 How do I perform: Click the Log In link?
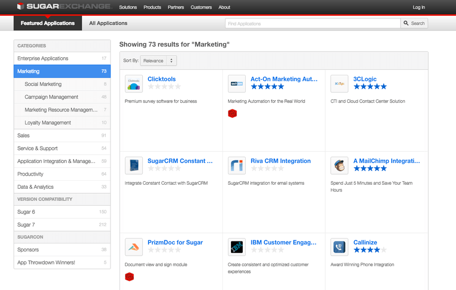[419, 7]
